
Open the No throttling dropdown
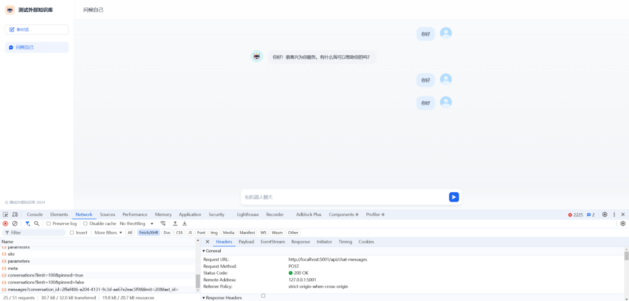click(x=136, y=224)
